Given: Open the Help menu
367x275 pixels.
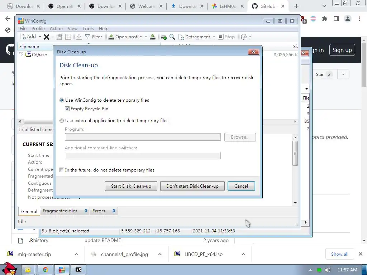Looking at the screenshot, I should tap(104, 29).
